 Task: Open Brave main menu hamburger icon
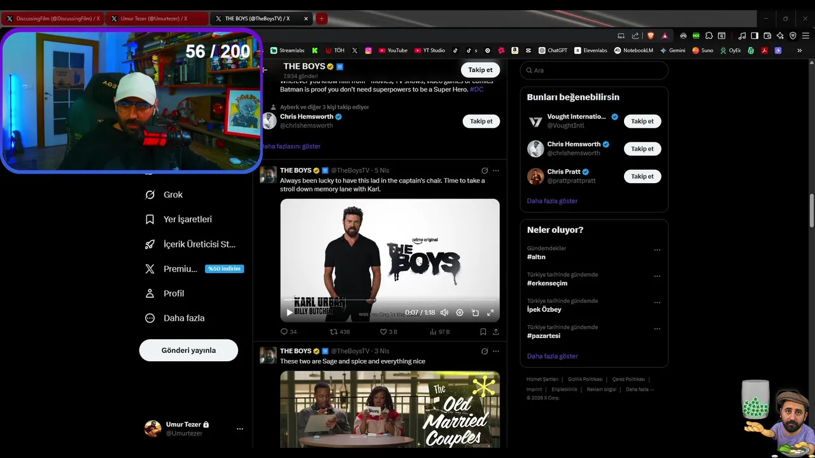click(805, 36)
